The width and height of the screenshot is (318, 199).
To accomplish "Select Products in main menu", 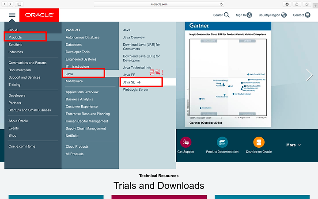I will coord(15,37).
